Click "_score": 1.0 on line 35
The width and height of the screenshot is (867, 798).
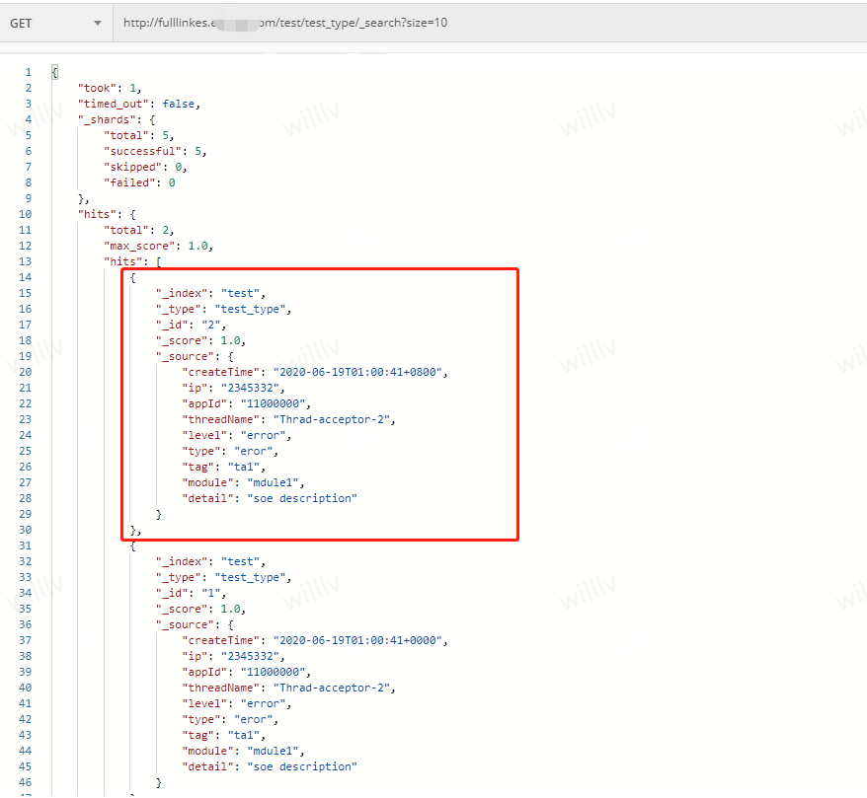200,610
